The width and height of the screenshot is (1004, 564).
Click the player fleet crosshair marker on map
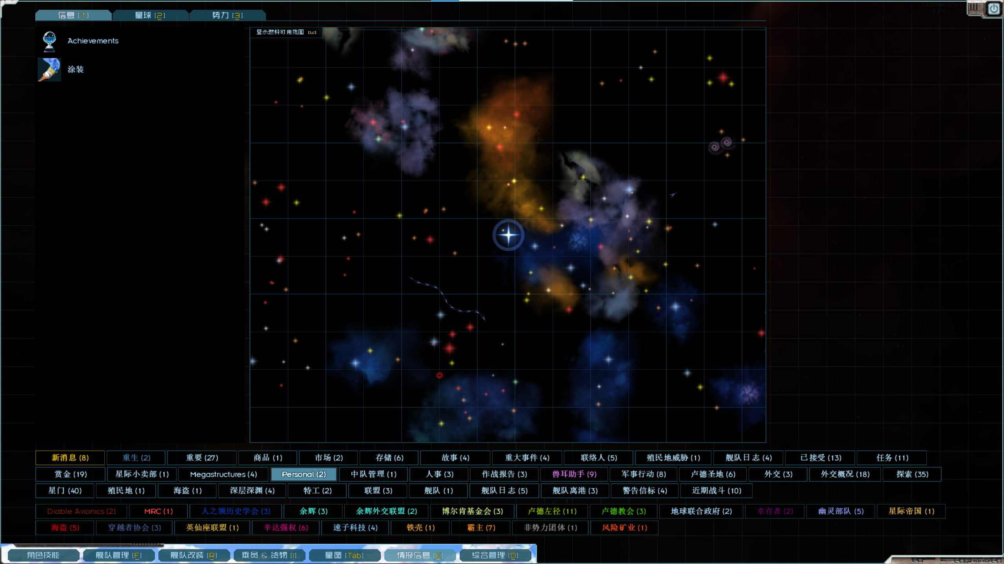click(508, 235)
